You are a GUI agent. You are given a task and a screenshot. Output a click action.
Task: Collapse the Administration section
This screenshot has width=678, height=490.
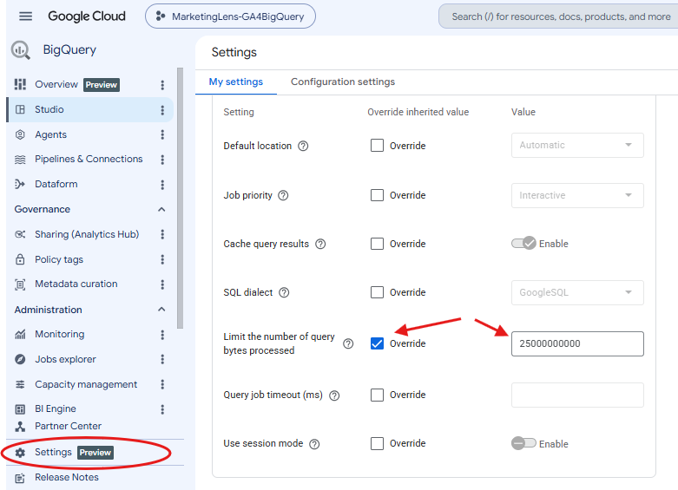(161, 310)
